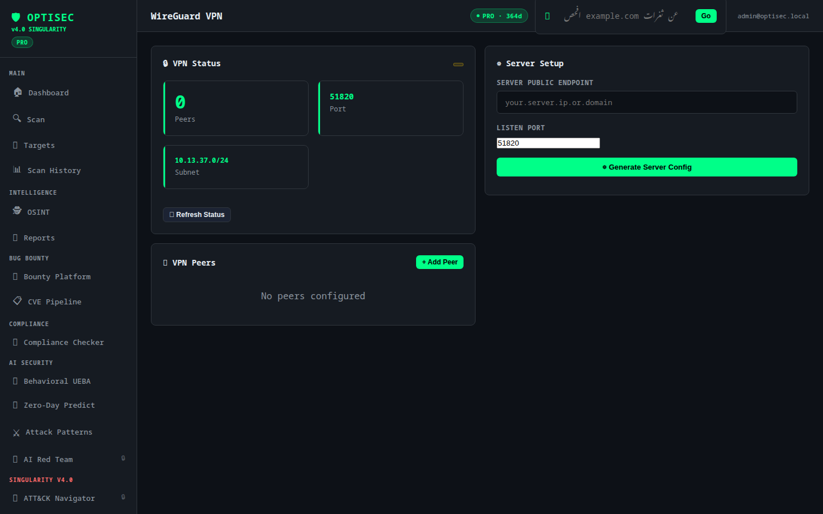
Task: Open Targets in the sidebar
Action: pyautogui.click(x=68, y=145)
